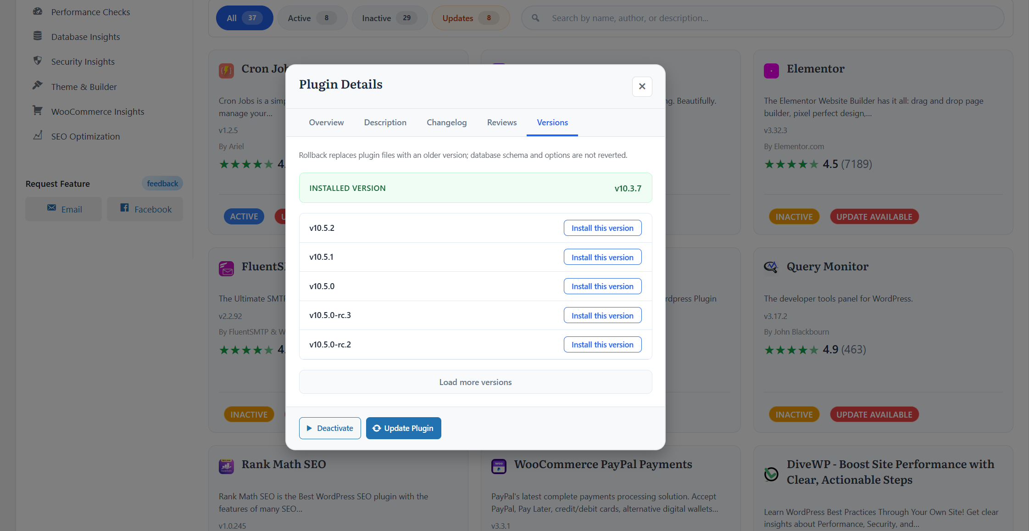Click Query Monitor's Update Available badge

(874, 414)
